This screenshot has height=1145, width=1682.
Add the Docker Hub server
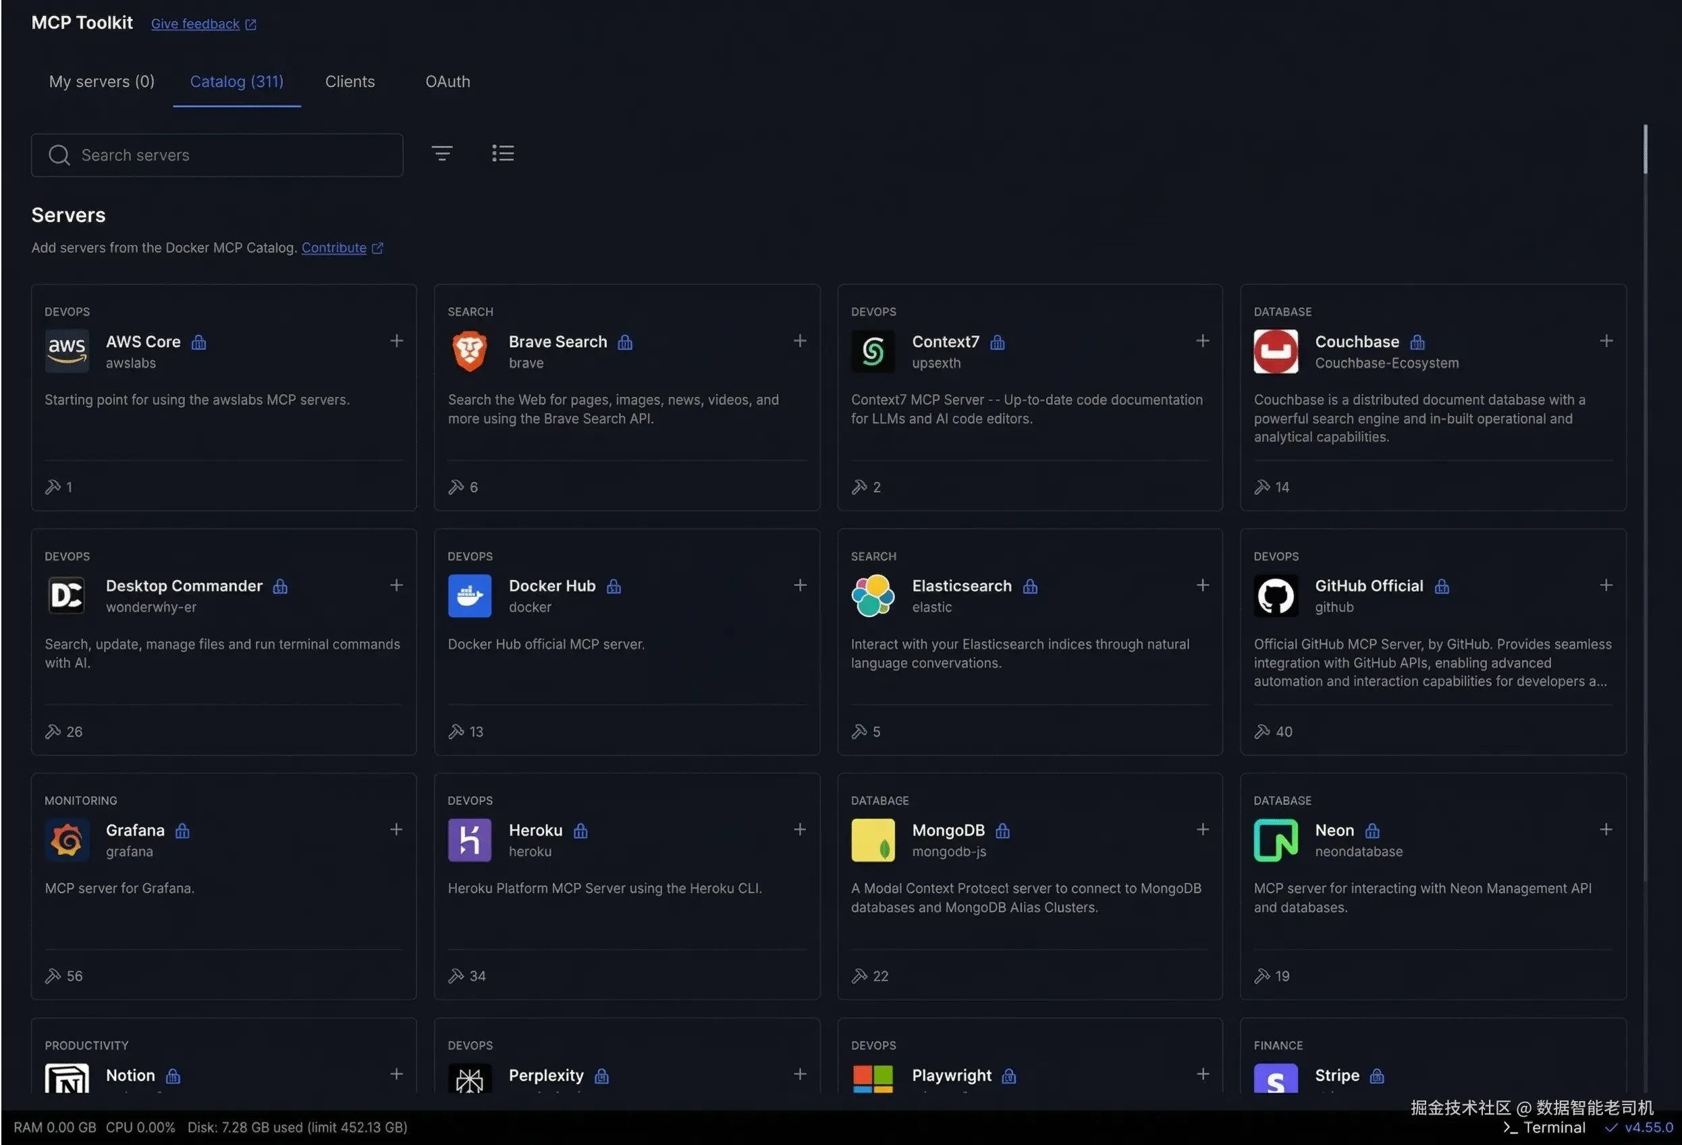tap(800, 585)
